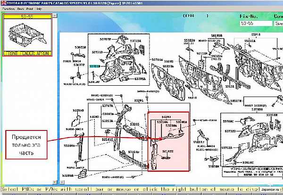Select part code 53821M in diagram

pos(80,48)
